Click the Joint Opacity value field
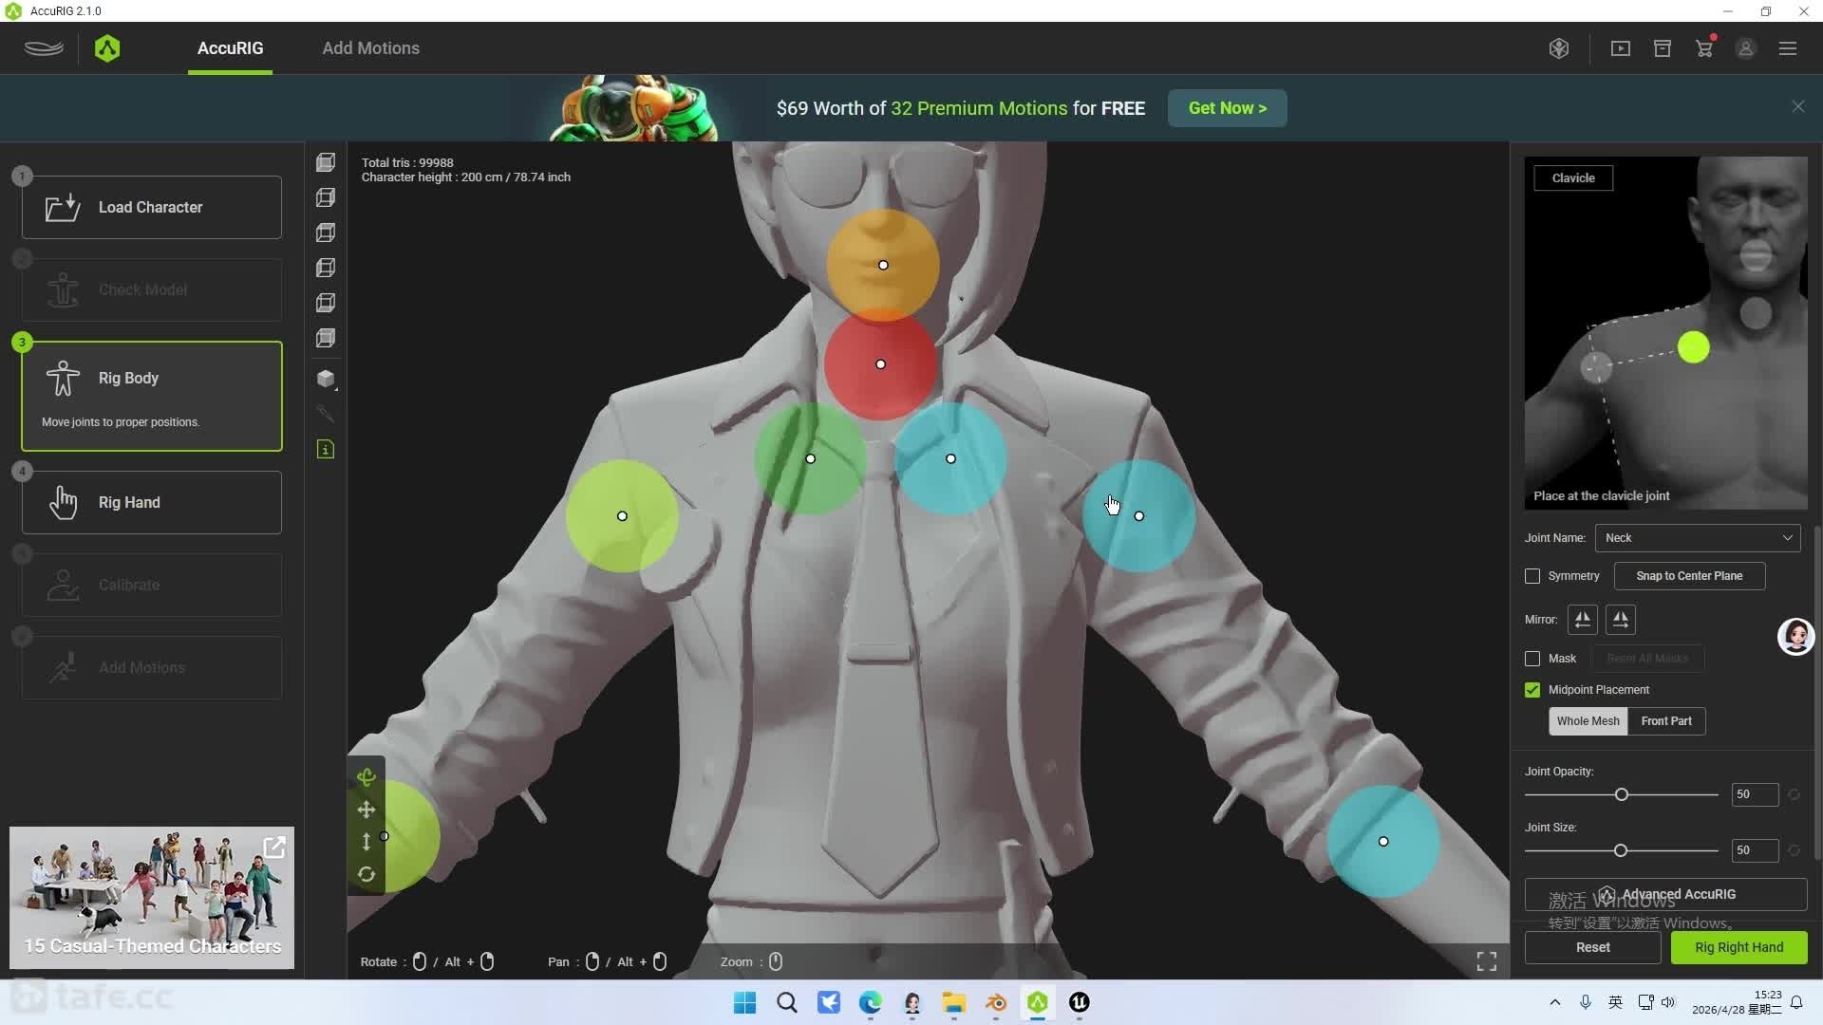This screenshot has height=1025, width=1823. pyautogui.click(x=1755, y=794)
